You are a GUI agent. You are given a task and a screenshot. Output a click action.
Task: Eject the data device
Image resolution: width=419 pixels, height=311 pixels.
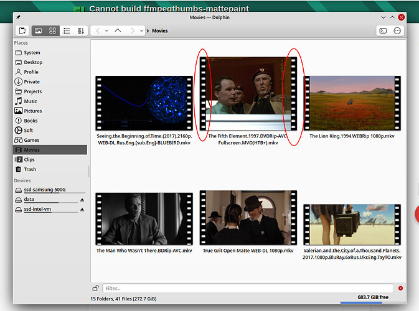82,200
